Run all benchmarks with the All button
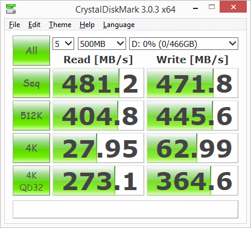This screenshot has width=251, height=228. (31, 51)
